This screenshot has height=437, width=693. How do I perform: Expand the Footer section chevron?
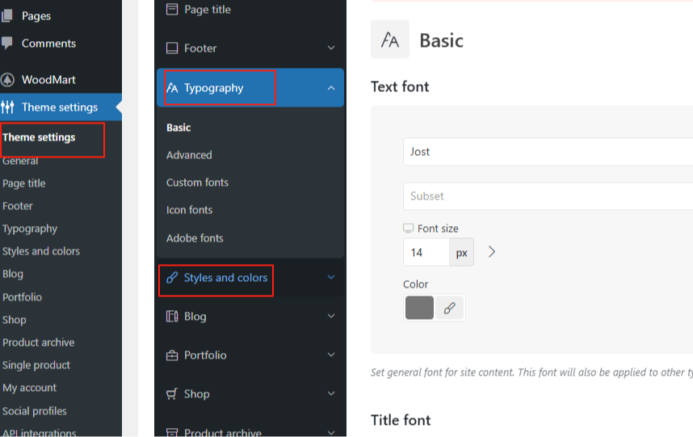click(x=331, y=48)
